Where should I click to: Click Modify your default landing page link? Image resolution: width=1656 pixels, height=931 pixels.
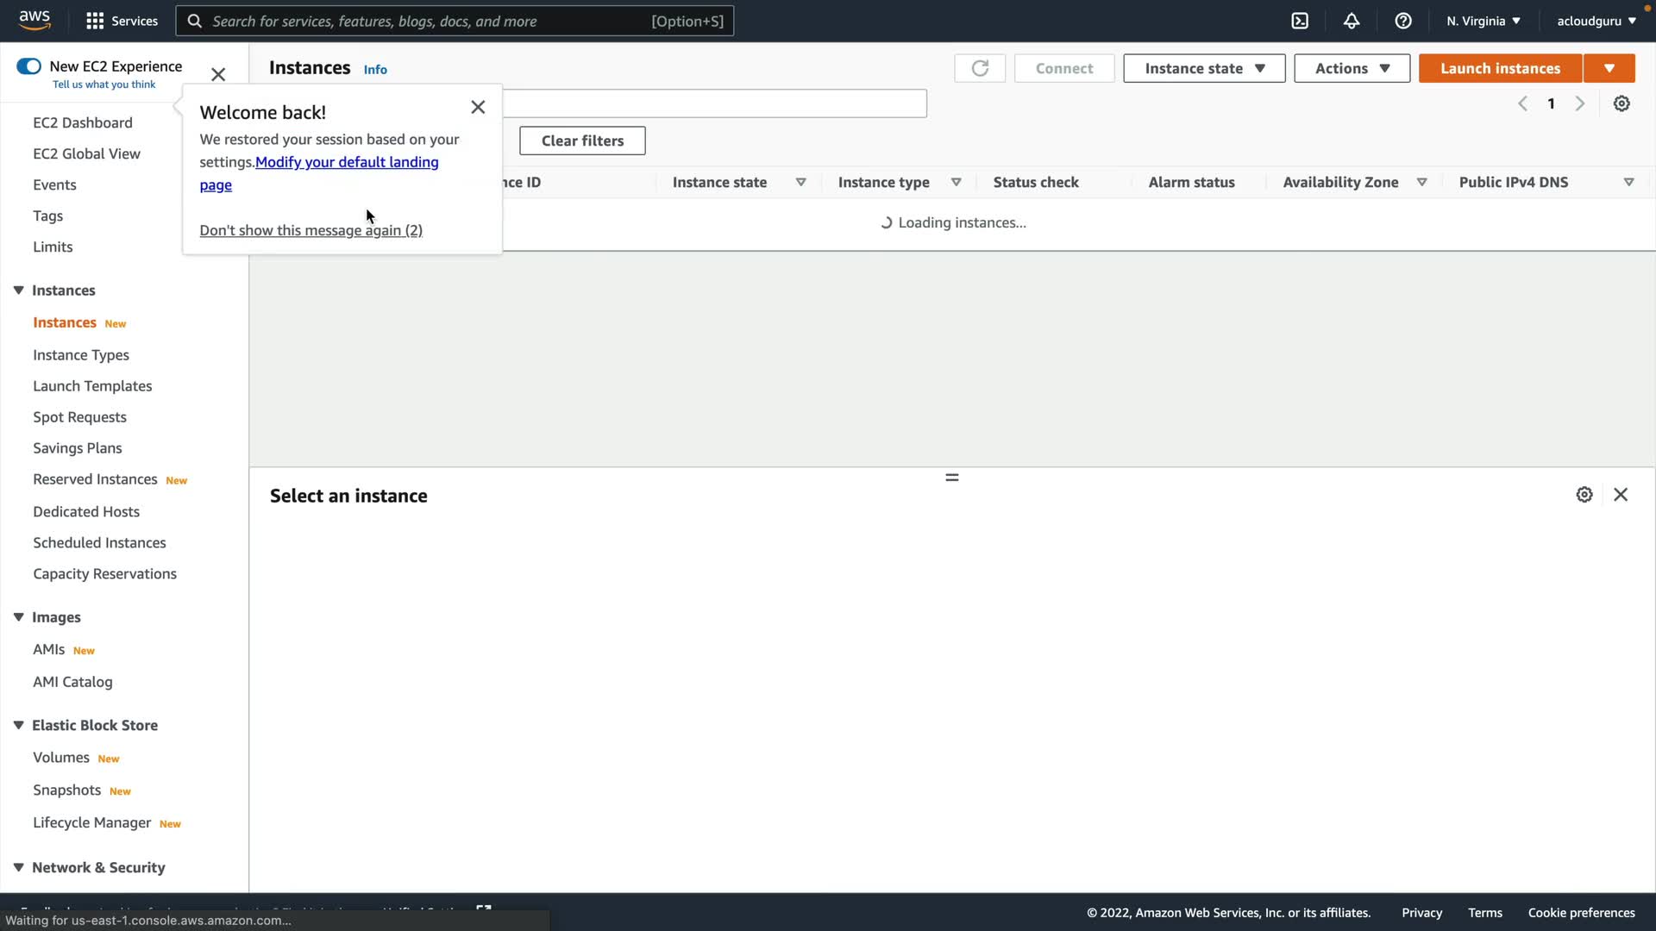(346, 162)
